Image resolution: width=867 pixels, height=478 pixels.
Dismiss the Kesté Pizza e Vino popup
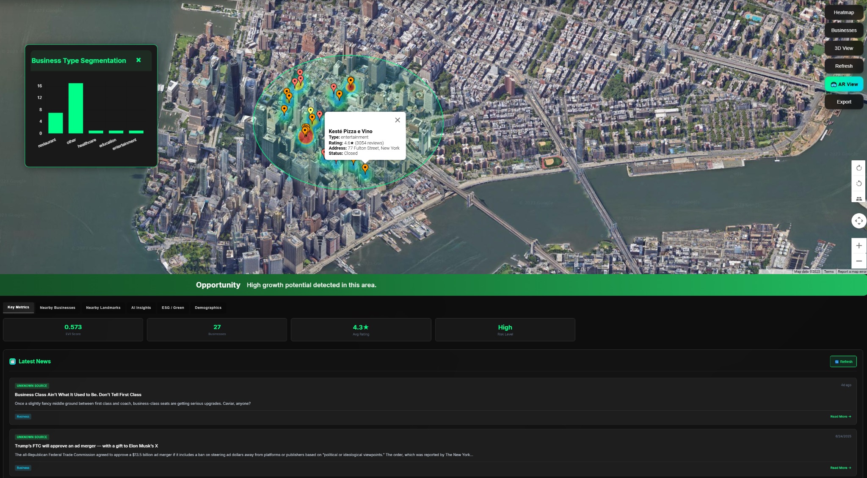click(x=397, y=120)
